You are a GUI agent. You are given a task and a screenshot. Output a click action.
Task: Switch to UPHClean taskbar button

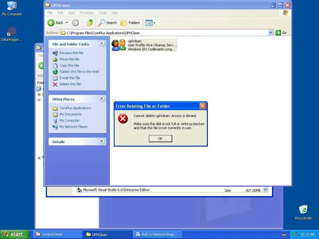click(107, 234)
